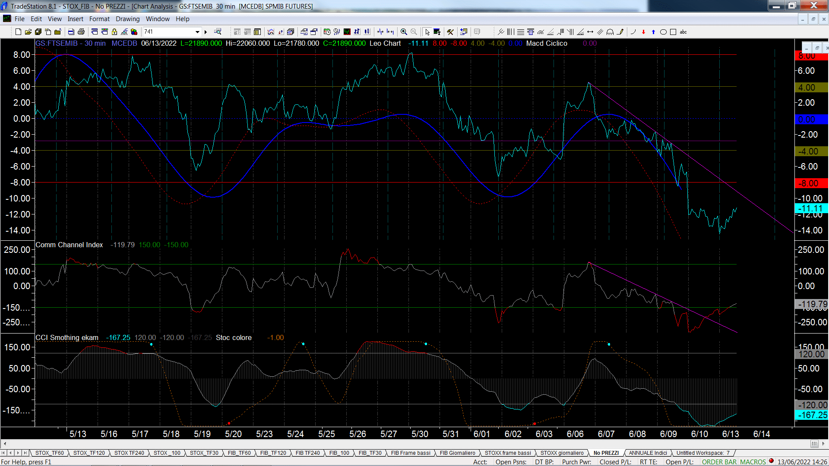The image size is (829, 466).
Task: Open the Format menu
Action: point(99,19)
